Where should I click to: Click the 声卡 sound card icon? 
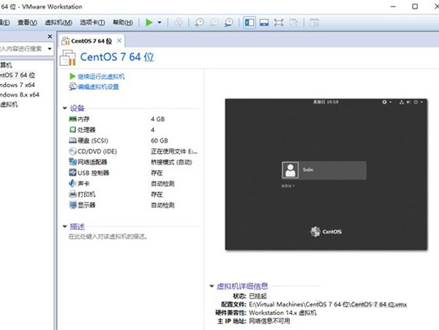72,184
